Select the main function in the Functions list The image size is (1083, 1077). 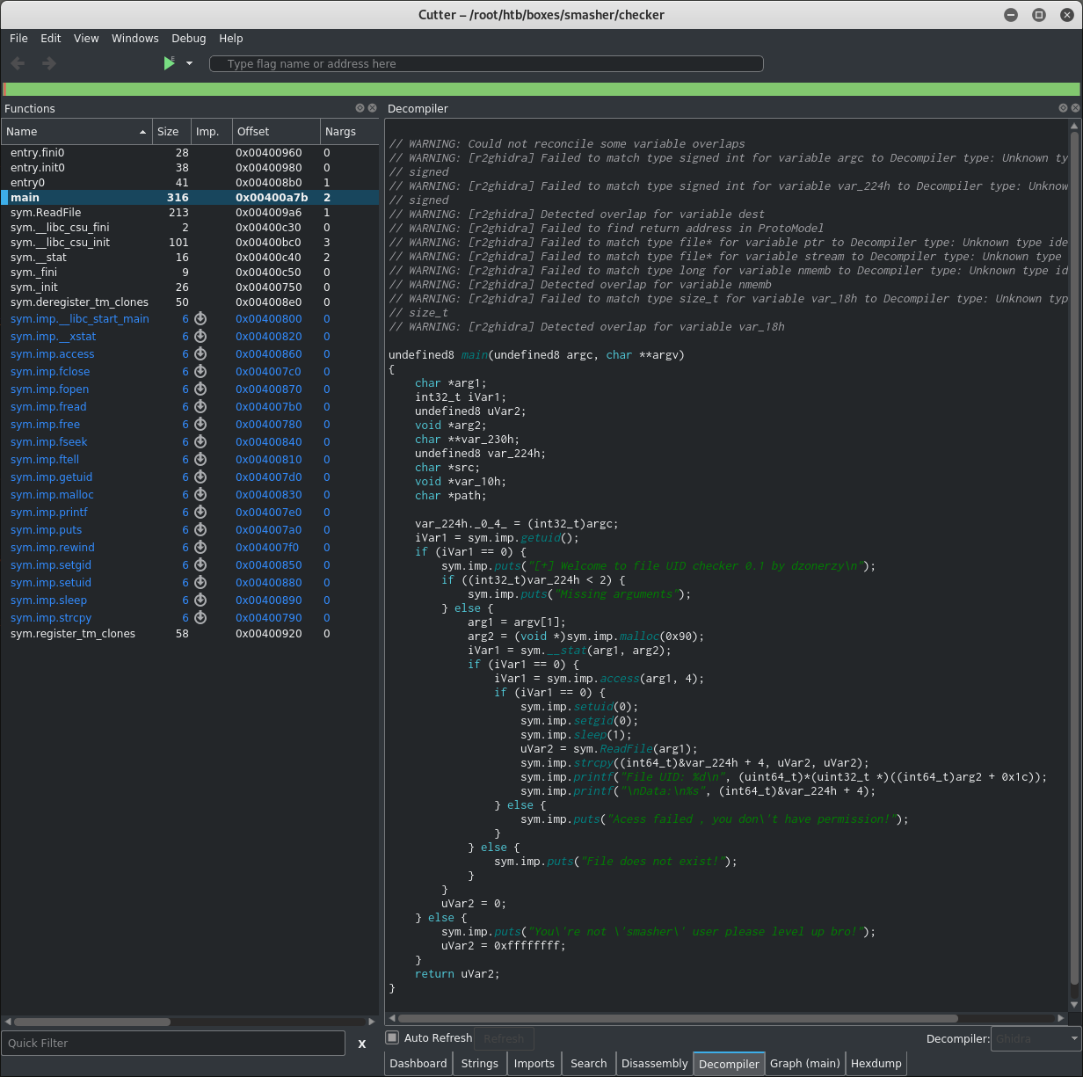tap(24, 197)
